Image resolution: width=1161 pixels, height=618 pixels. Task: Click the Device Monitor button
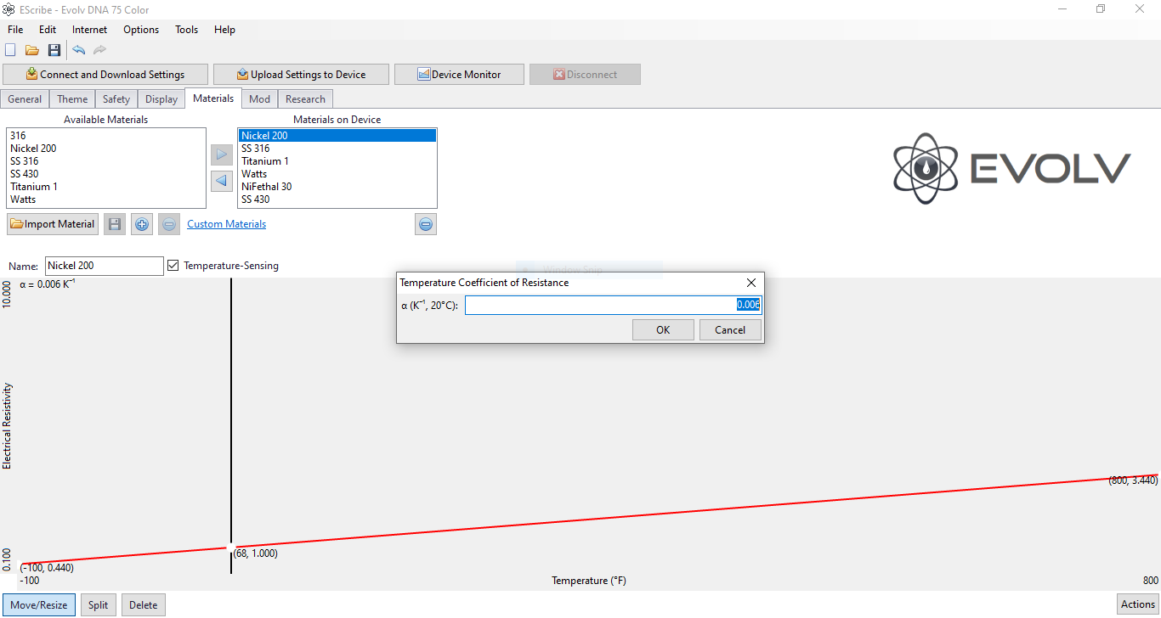(x=459, y=75)
